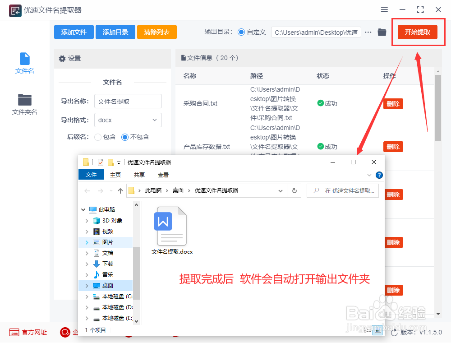Click 文件名 tab label in settings header

[x=112, y=82]
